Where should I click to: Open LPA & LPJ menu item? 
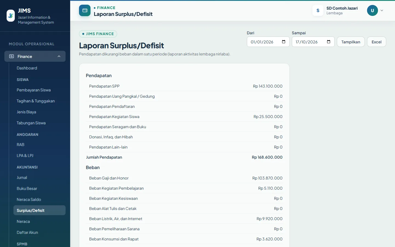(x=25, y=156)
